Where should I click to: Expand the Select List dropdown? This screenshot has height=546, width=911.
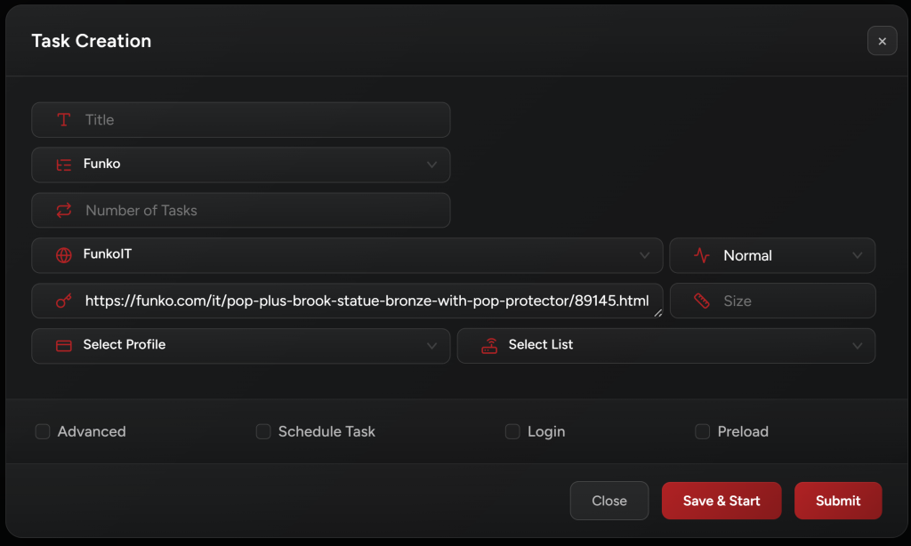(x=665, y=346)
